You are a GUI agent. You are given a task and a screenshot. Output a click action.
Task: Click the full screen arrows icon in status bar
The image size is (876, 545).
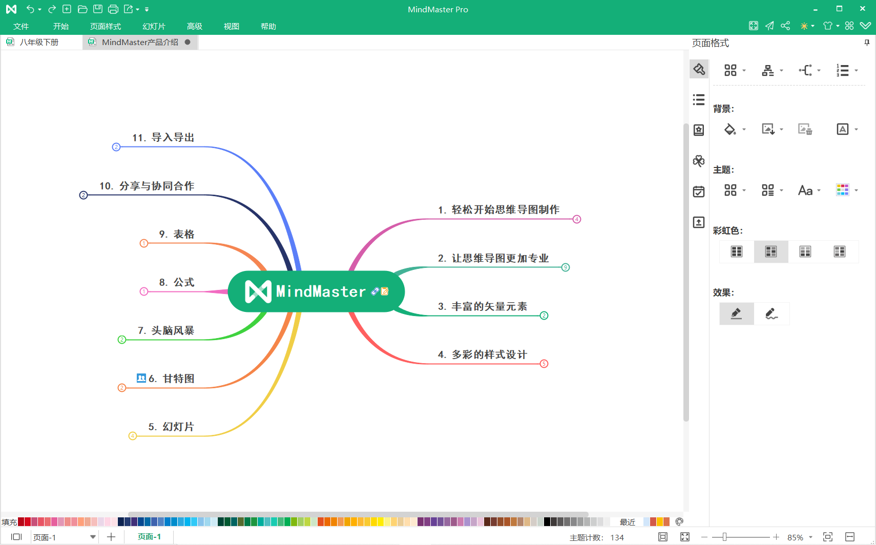pos(685,537)
